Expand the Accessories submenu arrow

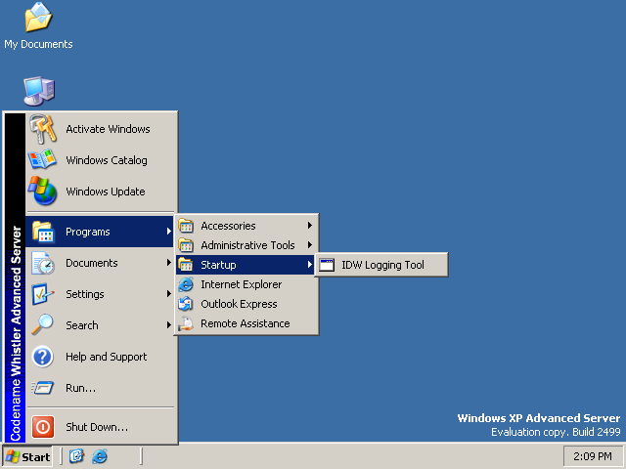pyautogui.click(x=310, y=226)
